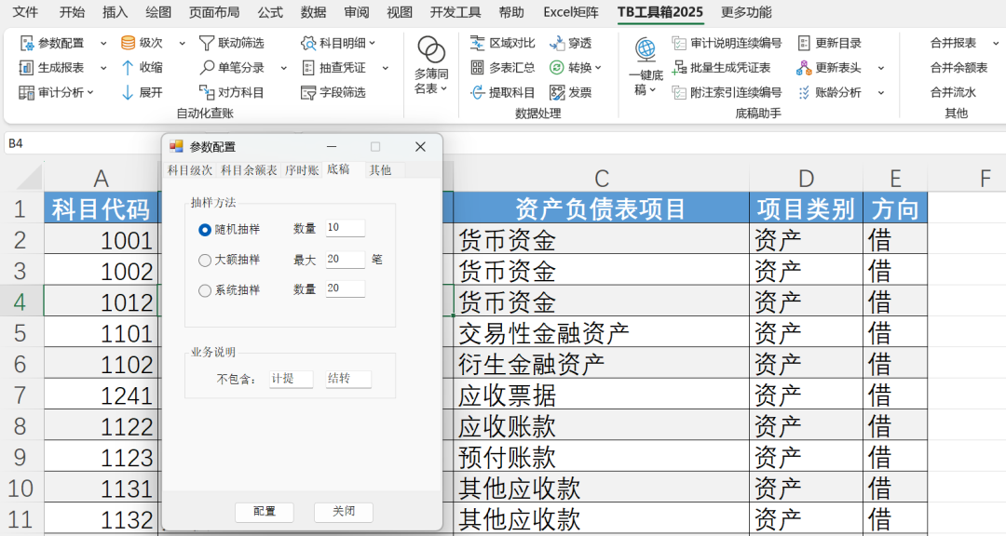
Task: Select the 大额抽样 radio button
Action: pos(205,260)
